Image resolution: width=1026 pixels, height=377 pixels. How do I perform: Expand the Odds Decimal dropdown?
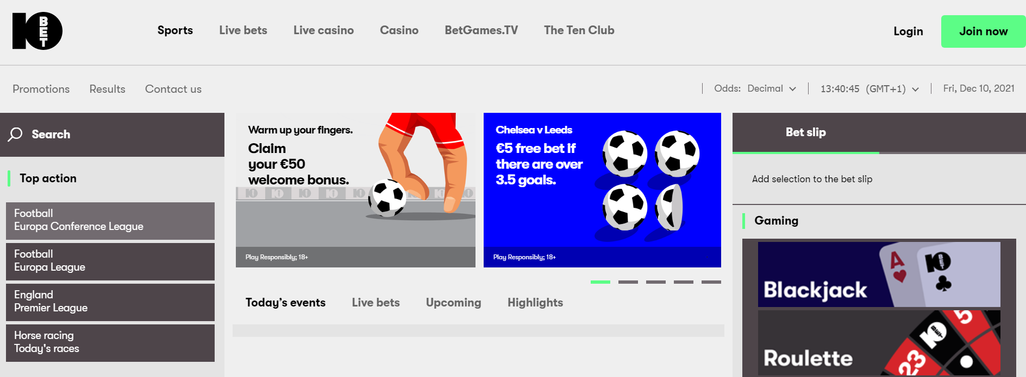(x=771, y=89)
